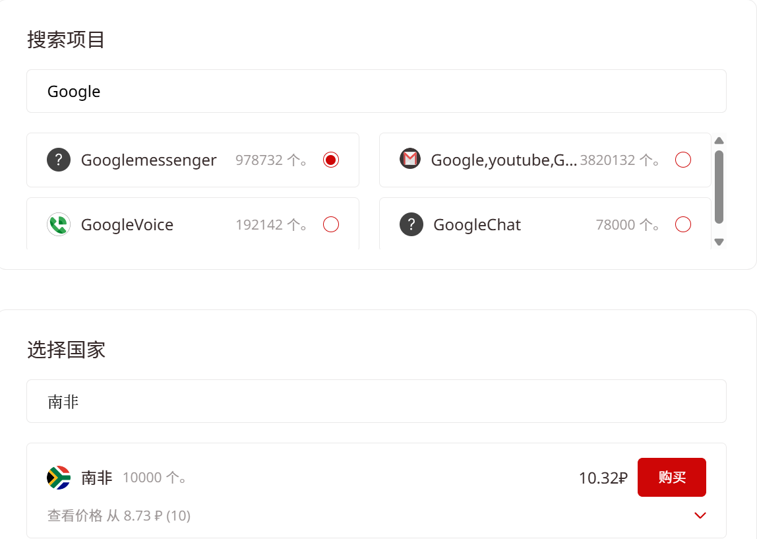Screen dimensions: 757x539
Task: Select the Googlemessenger radio button
Action: (331, 160)
